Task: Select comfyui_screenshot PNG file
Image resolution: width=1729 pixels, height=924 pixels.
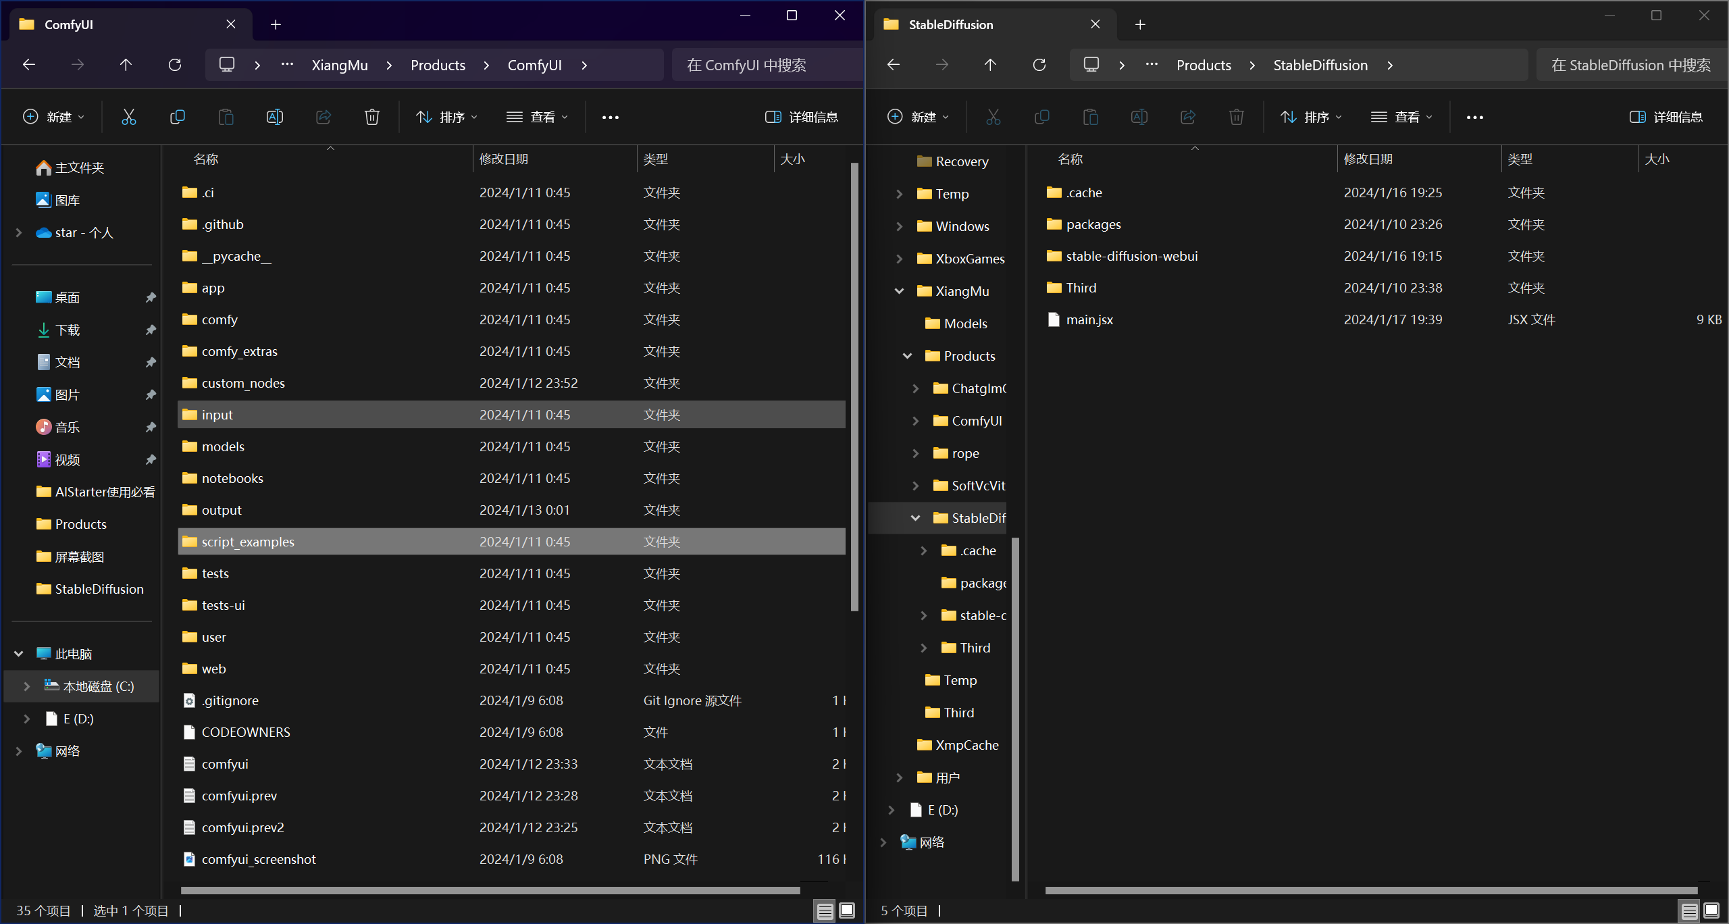Action: click(x=511, y=859)
